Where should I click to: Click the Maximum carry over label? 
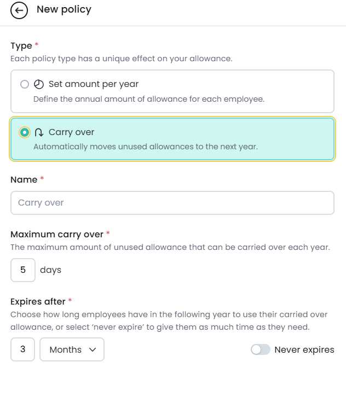(x=57, y=235)
